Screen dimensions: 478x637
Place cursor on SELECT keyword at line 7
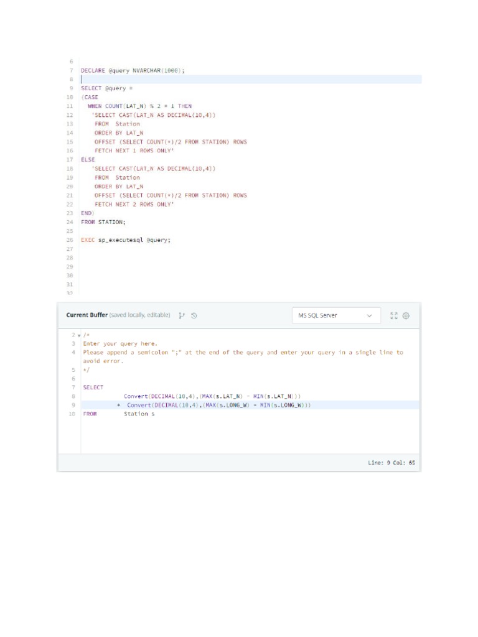click(x=93, y=387)
